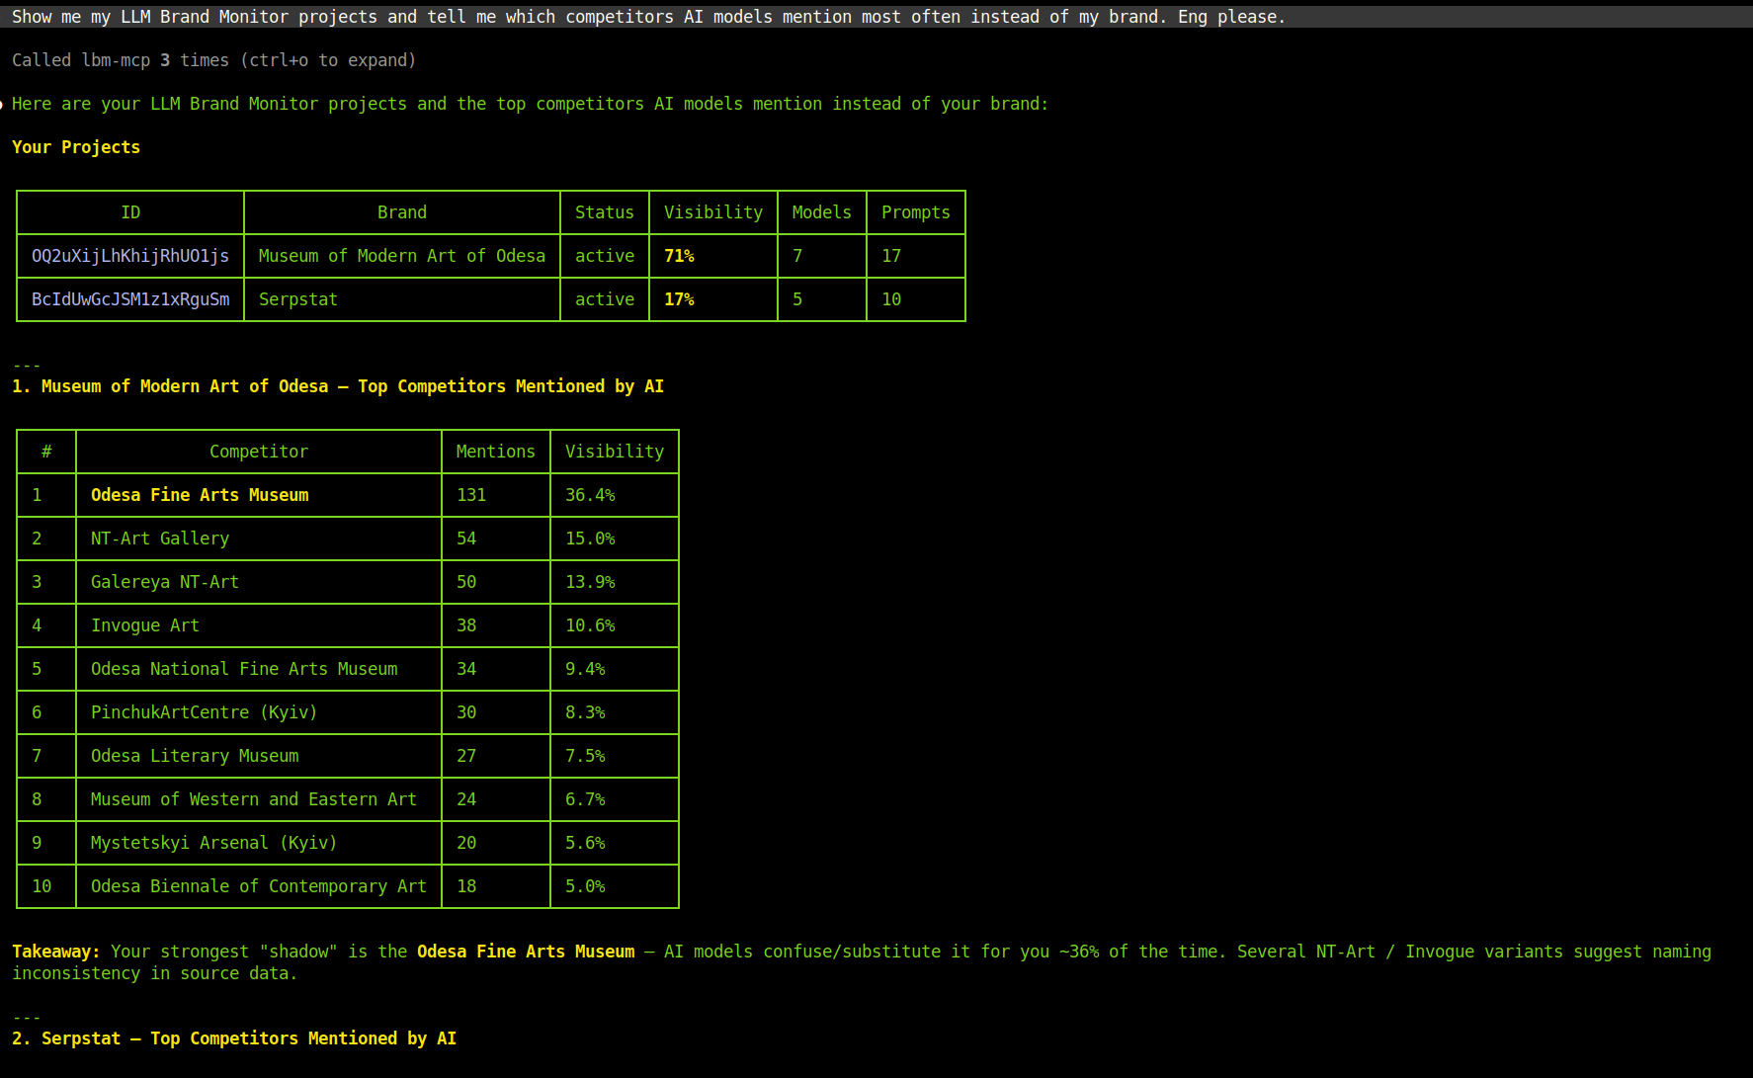Click the 'Called lbm-mcp 3 times' expandable line
Screen dimensions: 1753x1078
coord(213,60)
